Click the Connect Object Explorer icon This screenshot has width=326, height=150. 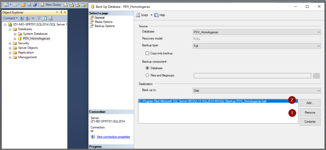tap(21, 18)
